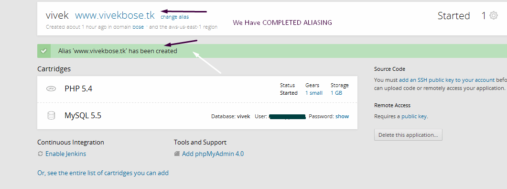This screenshot has width=507, height=189.
Task: Click the Source Code heading
Action: point(389,69)
